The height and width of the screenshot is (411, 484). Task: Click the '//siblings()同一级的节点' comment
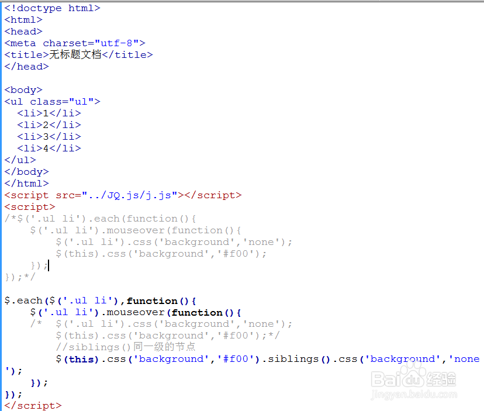pos(125,347)
